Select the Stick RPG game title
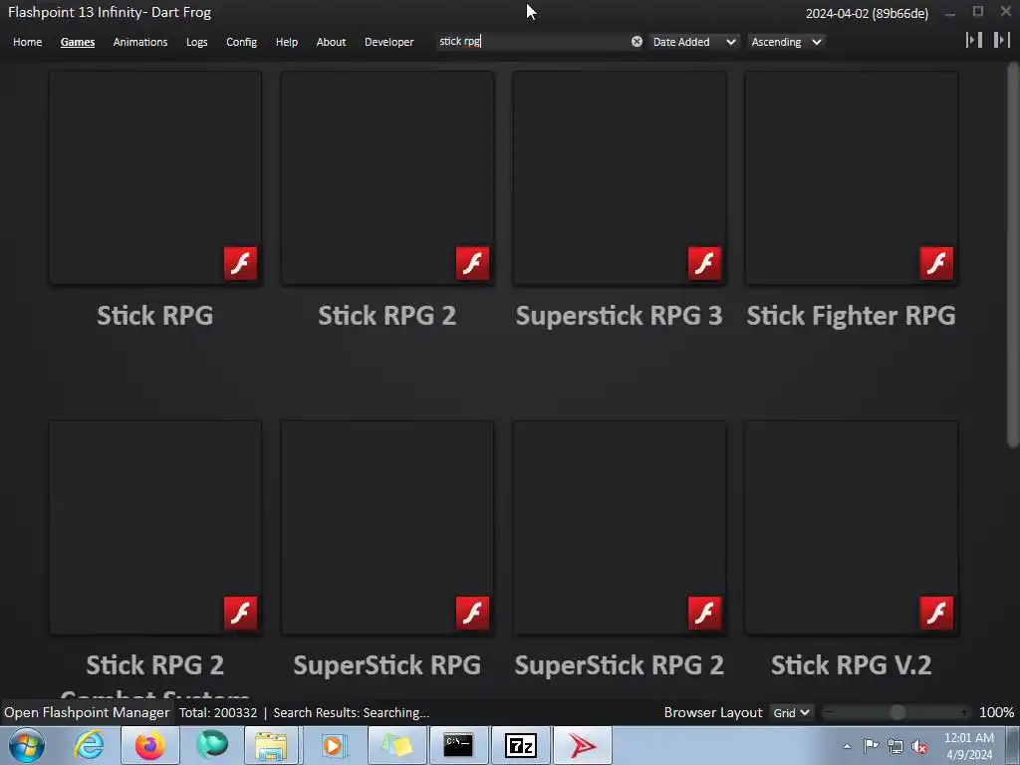 (154, 316)
